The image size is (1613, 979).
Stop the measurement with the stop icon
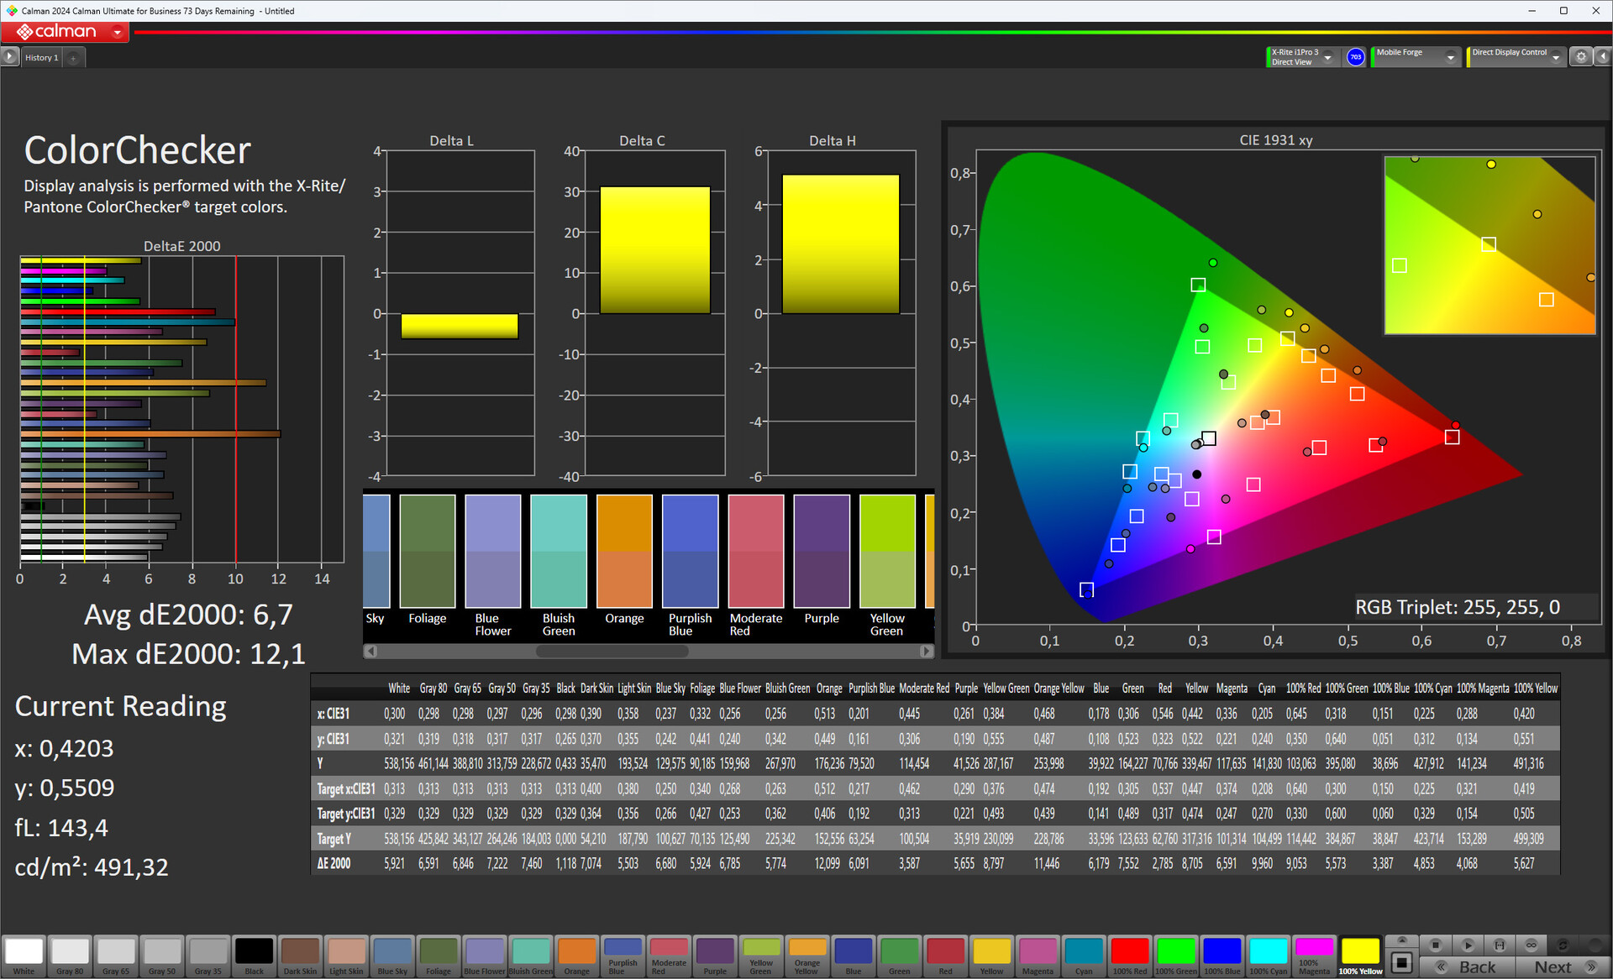[x=1436, y=945]
